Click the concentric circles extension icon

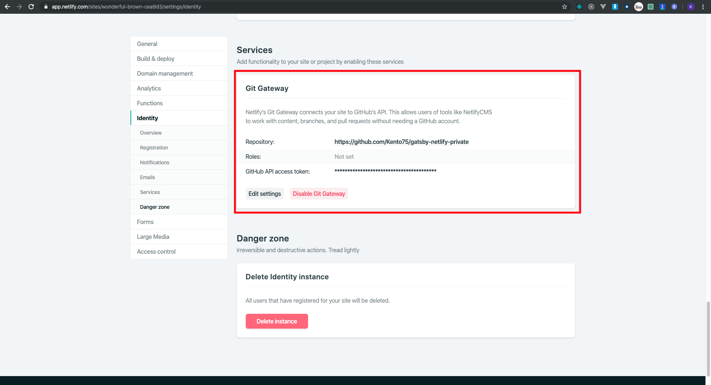coord(591,7)
